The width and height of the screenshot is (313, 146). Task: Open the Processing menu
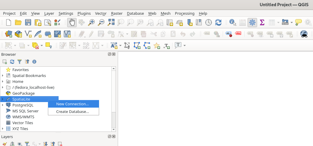185,13
